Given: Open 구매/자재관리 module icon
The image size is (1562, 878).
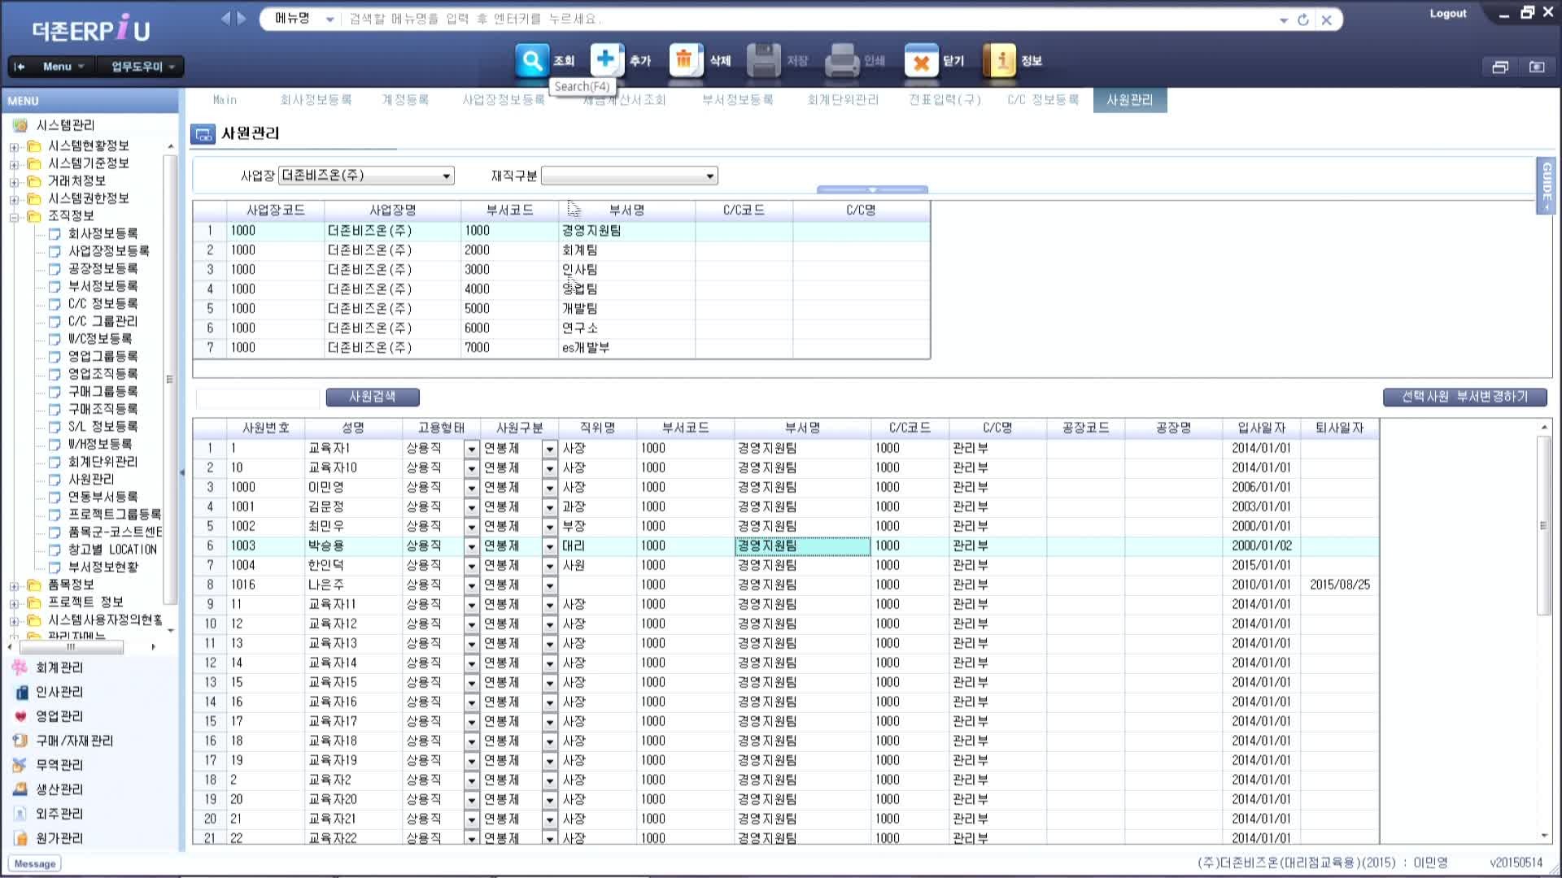Looking at the screenshot, I should (20, 741).
